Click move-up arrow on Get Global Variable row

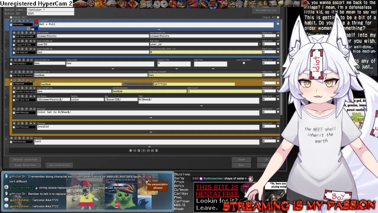(x=31, y=33)
